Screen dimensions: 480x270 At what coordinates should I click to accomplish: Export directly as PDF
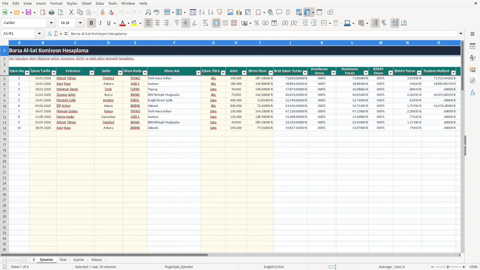tap(43, 12)
